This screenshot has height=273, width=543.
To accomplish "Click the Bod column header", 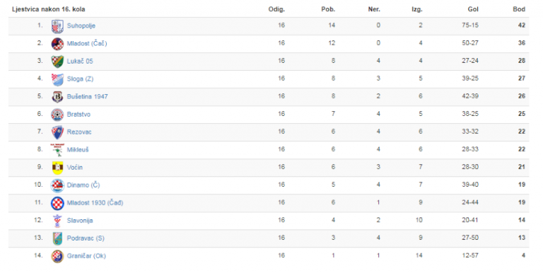I will pos(519,9).
